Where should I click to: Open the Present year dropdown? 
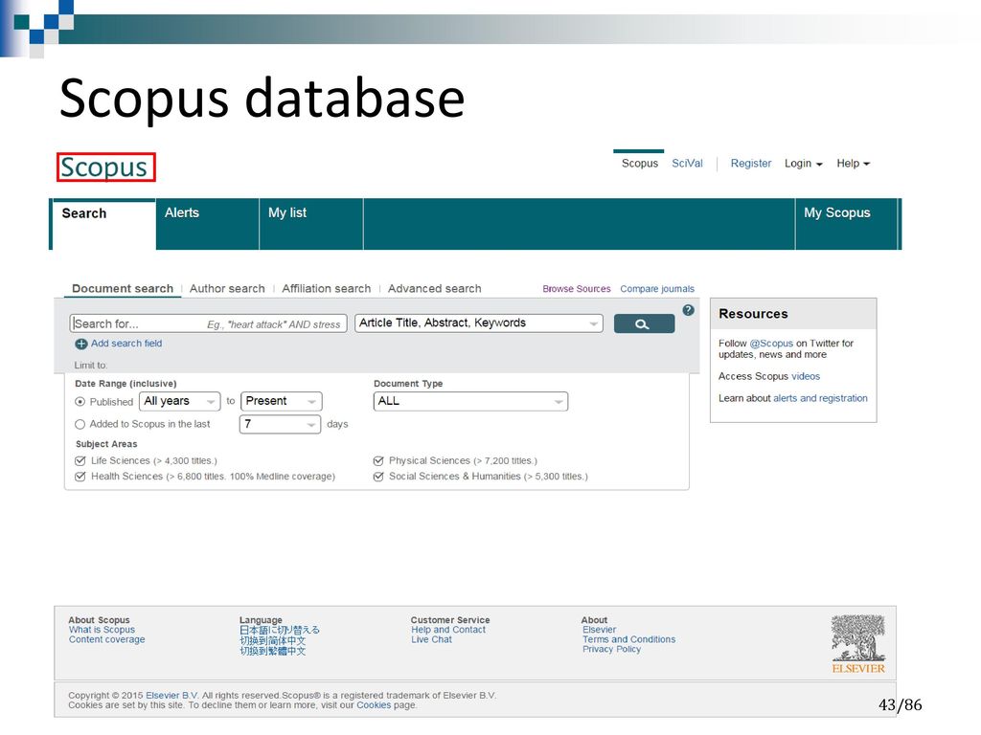click(281, 401)
